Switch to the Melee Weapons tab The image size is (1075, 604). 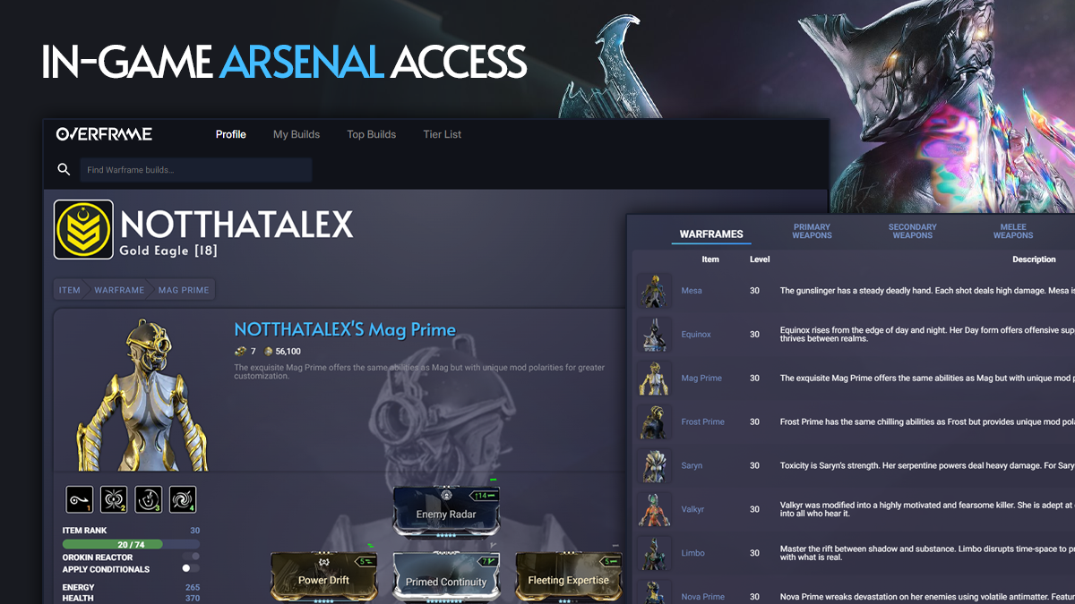(x=1013, y=231)
